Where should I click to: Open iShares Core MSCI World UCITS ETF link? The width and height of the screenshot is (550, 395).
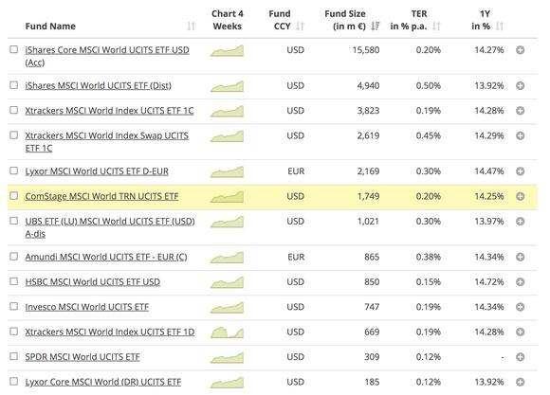[x=107, y=57]
